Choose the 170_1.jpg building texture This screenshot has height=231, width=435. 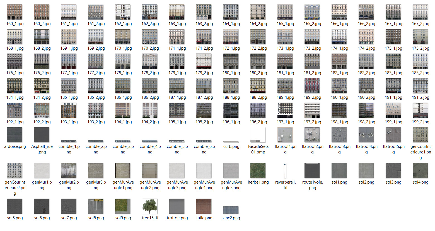[123, 37]
